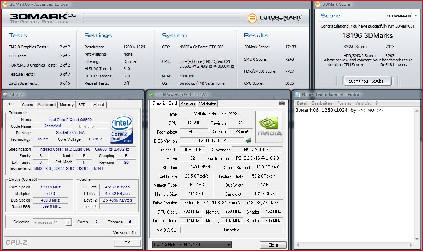423x251 pixels.
Task: Click the Editor horizontal scrollbar right arrow
Action: 411,245
